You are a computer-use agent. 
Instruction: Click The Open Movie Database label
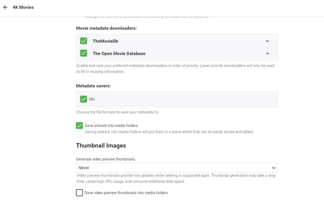(119, 54)
